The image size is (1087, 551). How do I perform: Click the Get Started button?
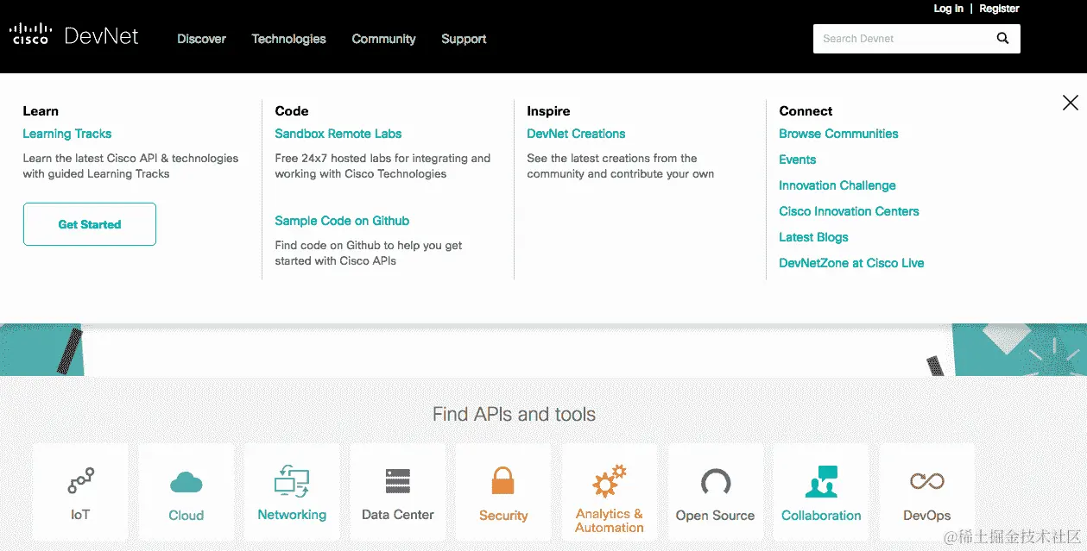click(x=90, y=224)
